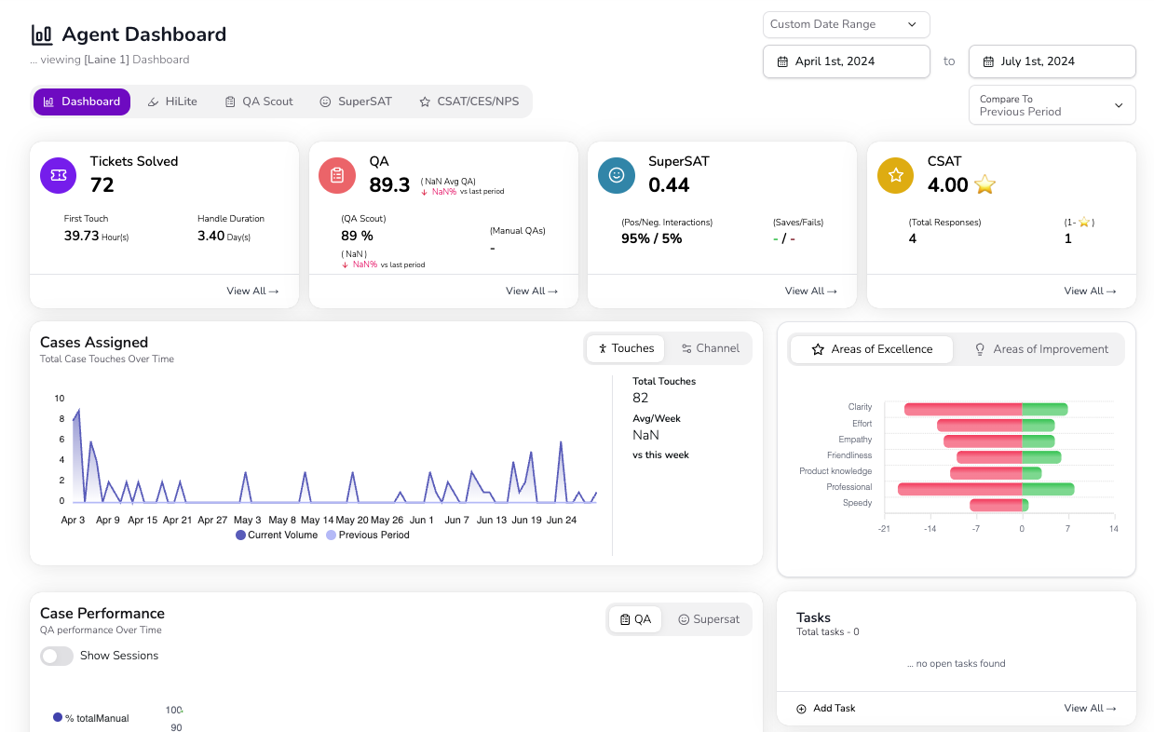Switch to the QA Scout tab
This screenshot has width=1154, height=732.
[259, 102]
